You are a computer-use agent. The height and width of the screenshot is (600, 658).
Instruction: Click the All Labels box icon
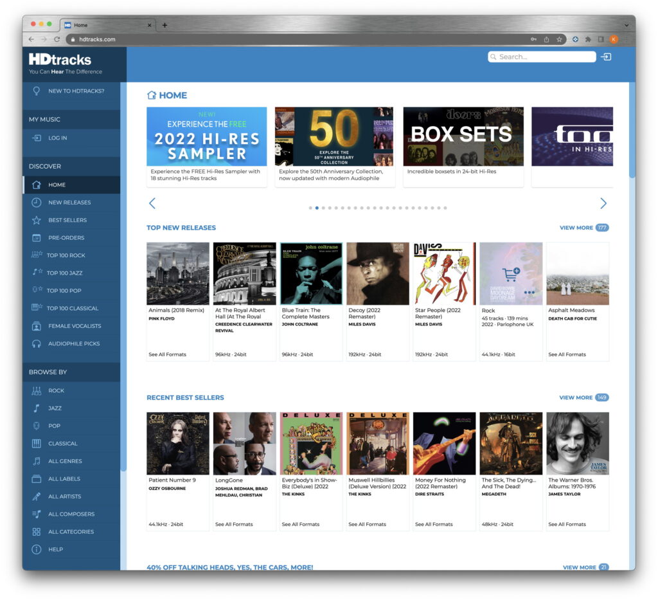pos(37,478)
